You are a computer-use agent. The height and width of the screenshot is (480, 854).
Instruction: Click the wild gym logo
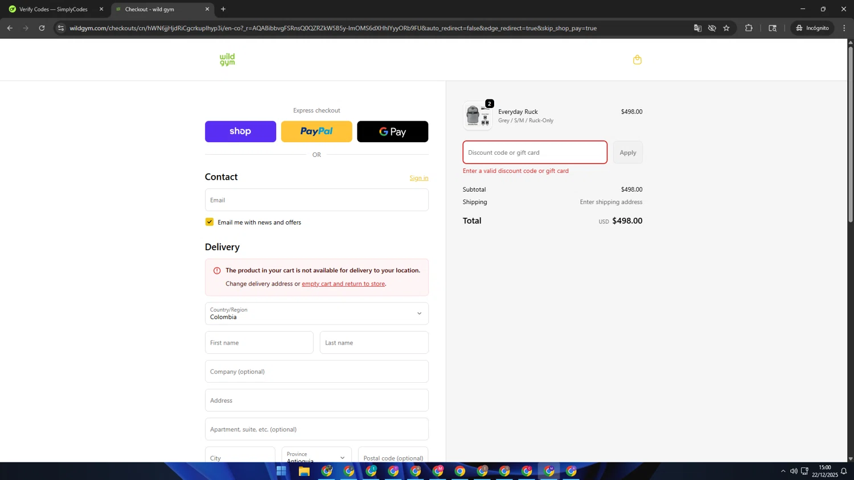pos(227,60)
